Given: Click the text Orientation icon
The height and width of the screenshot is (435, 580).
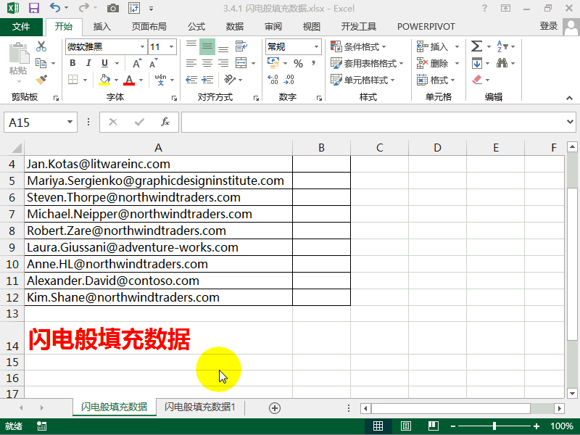Looking at the screenshot, I should point(230,80).
